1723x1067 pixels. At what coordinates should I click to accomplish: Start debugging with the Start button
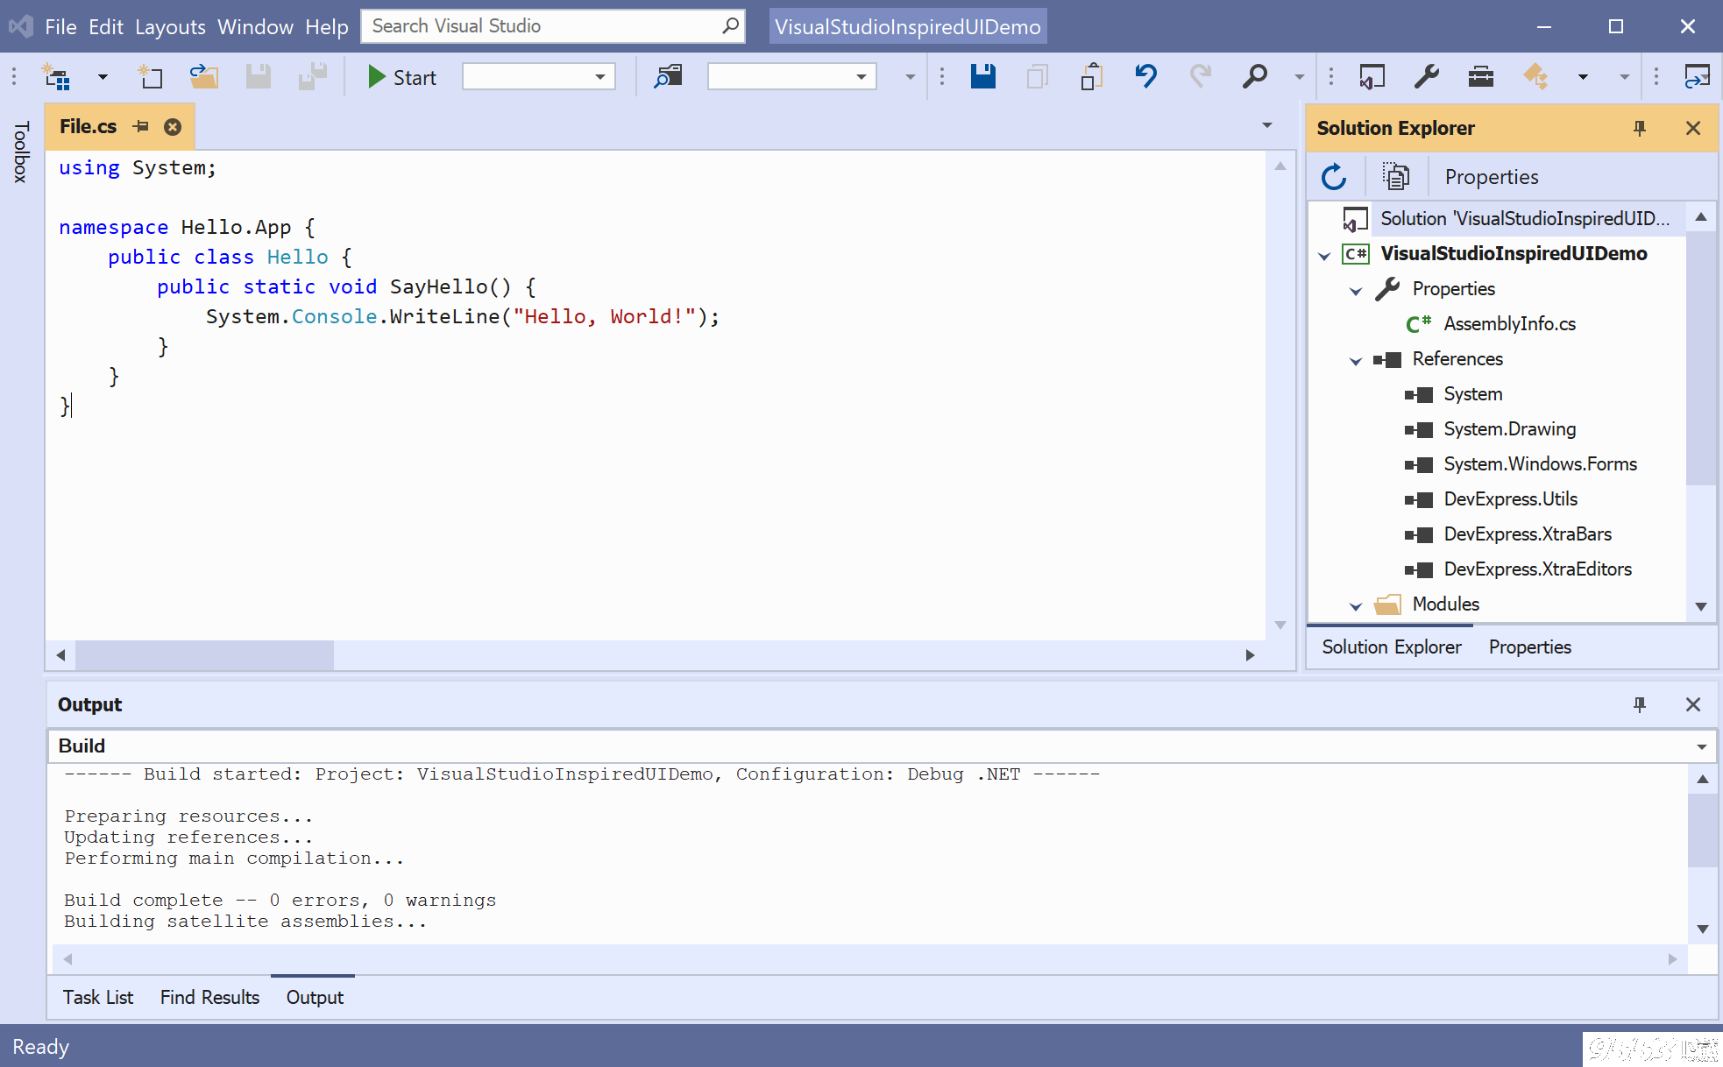pos(401,77)
